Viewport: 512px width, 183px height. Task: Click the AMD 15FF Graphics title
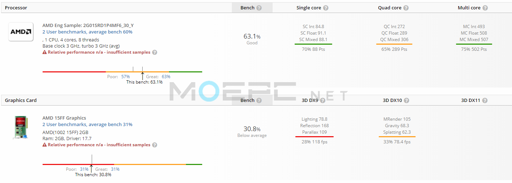click(64, 118)
